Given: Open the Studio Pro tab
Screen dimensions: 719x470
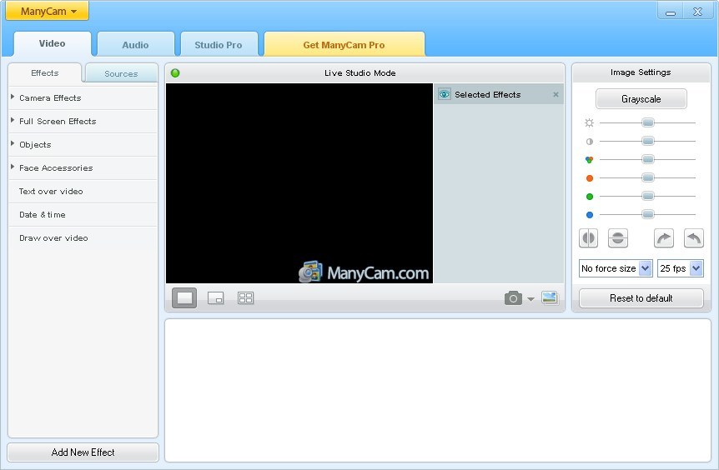Looking at the screenshot, I should [219, 45].
